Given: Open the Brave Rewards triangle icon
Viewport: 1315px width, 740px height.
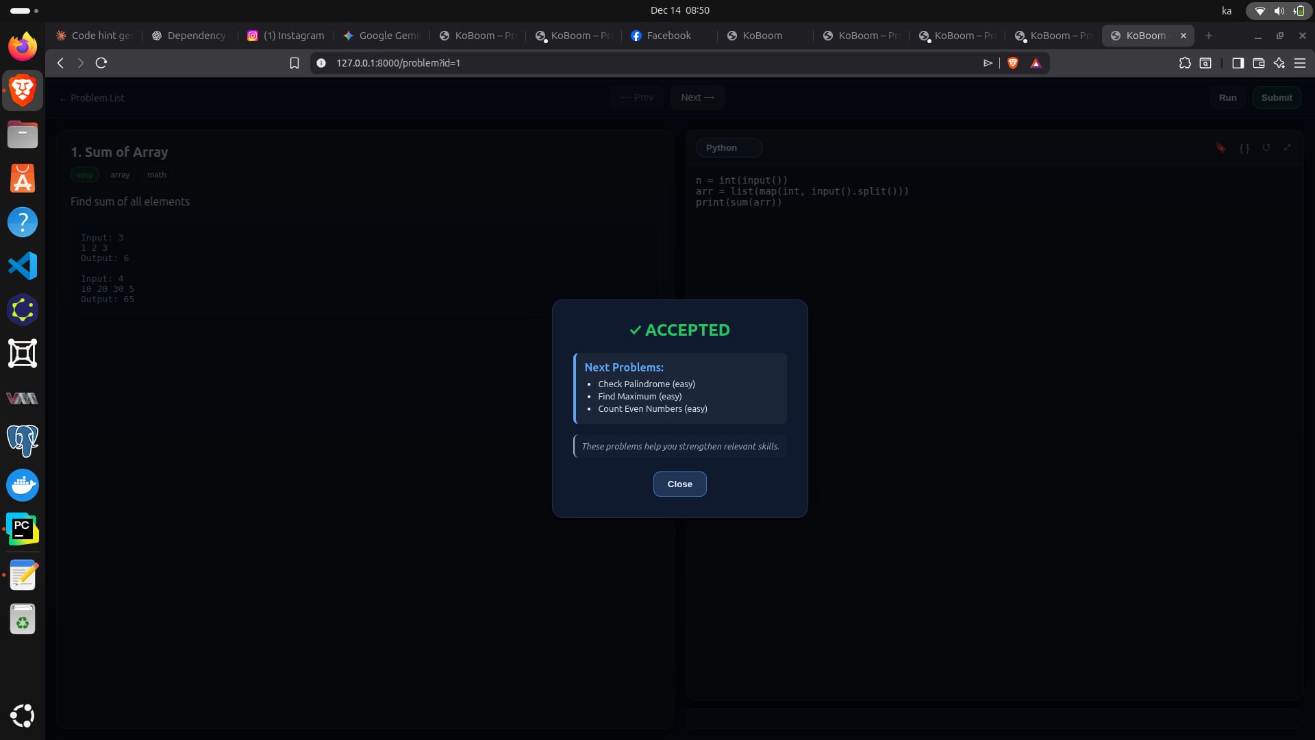Looking at the screenshot, I should point(1036,63).
